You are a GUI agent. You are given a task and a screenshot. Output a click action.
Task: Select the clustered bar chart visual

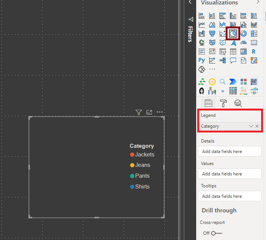tap(222, 16)
